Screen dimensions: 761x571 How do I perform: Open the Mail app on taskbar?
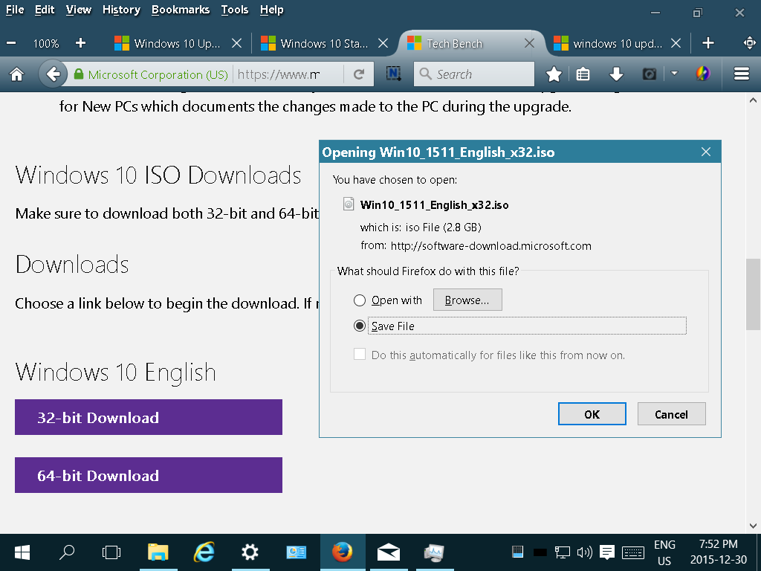(x=388, y=552)
